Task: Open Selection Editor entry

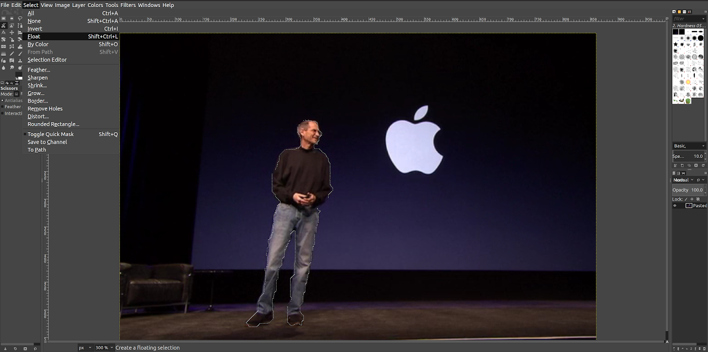Action: (x=71, y=60)
